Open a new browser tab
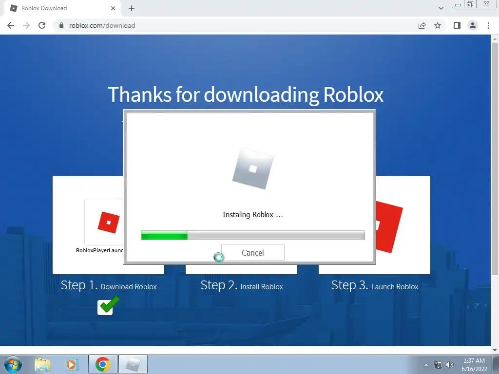499x374 pixels. tap(132, 8)
